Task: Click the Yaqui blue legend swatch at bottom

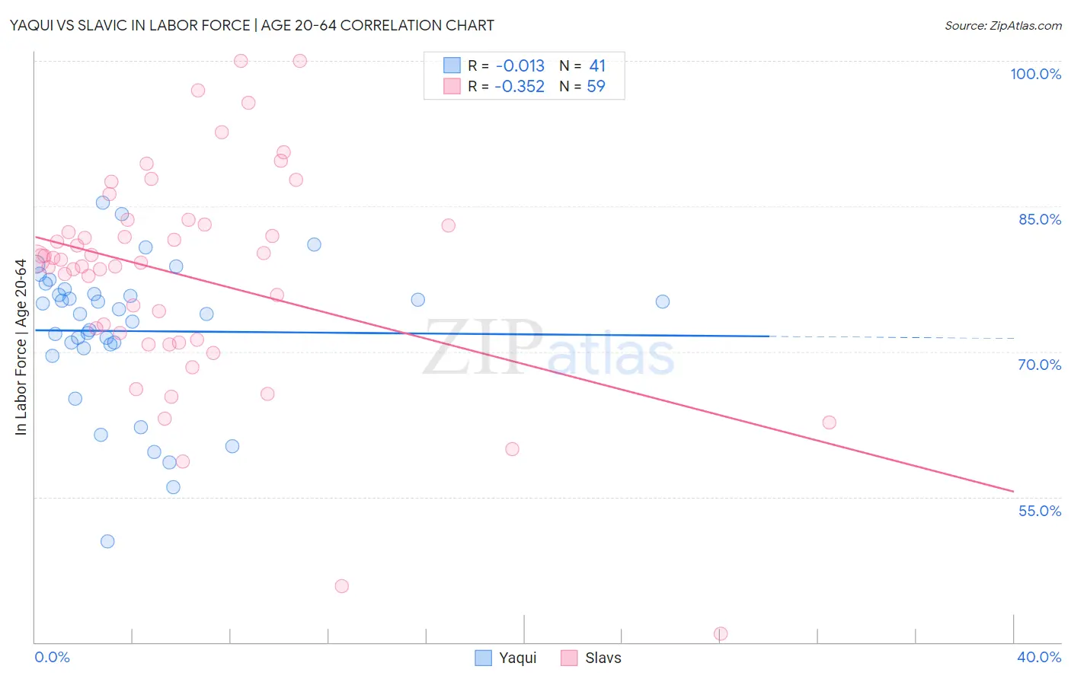Action: point(483,658)
